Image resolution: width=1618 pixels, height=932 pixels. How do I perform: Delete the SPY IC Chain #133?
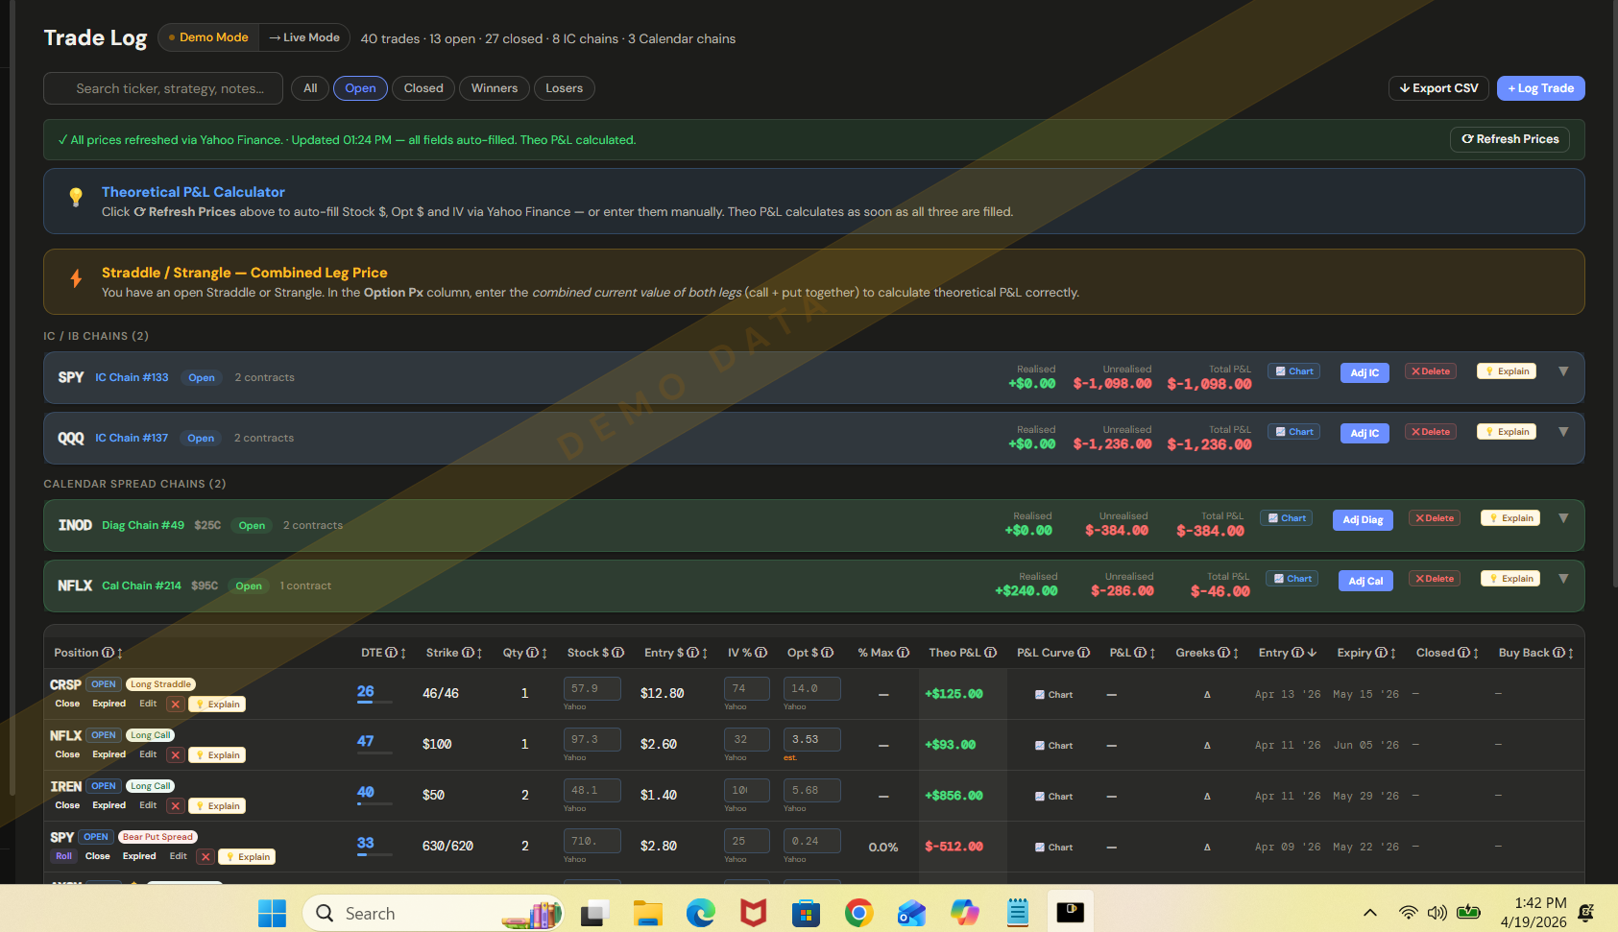[1431, 371]
